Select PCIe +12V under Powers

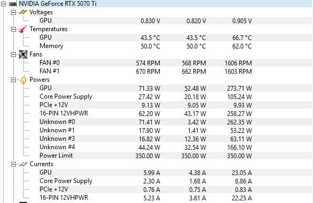point(175,105)
